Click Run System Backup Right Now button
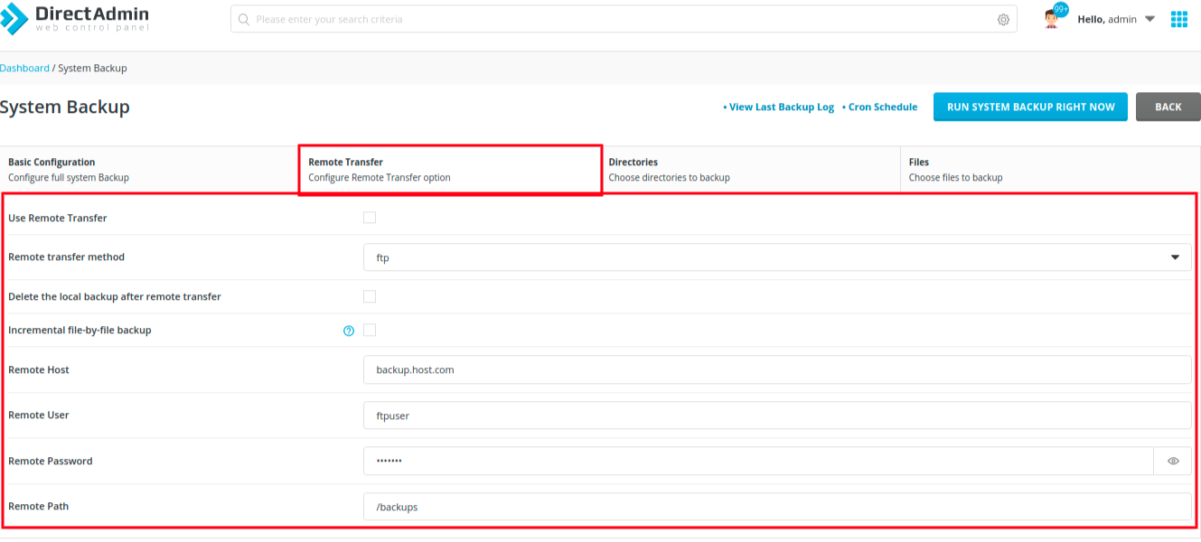Viewport: 1201px width, 542px height. point(1030,107)
